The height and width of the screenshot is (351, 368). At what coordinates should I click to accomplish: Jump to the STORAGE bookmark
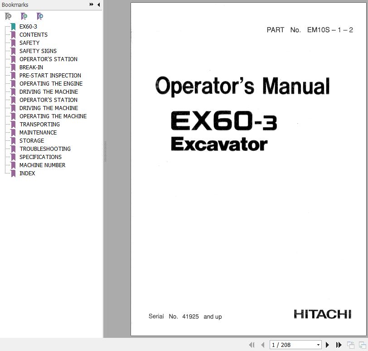32,141
